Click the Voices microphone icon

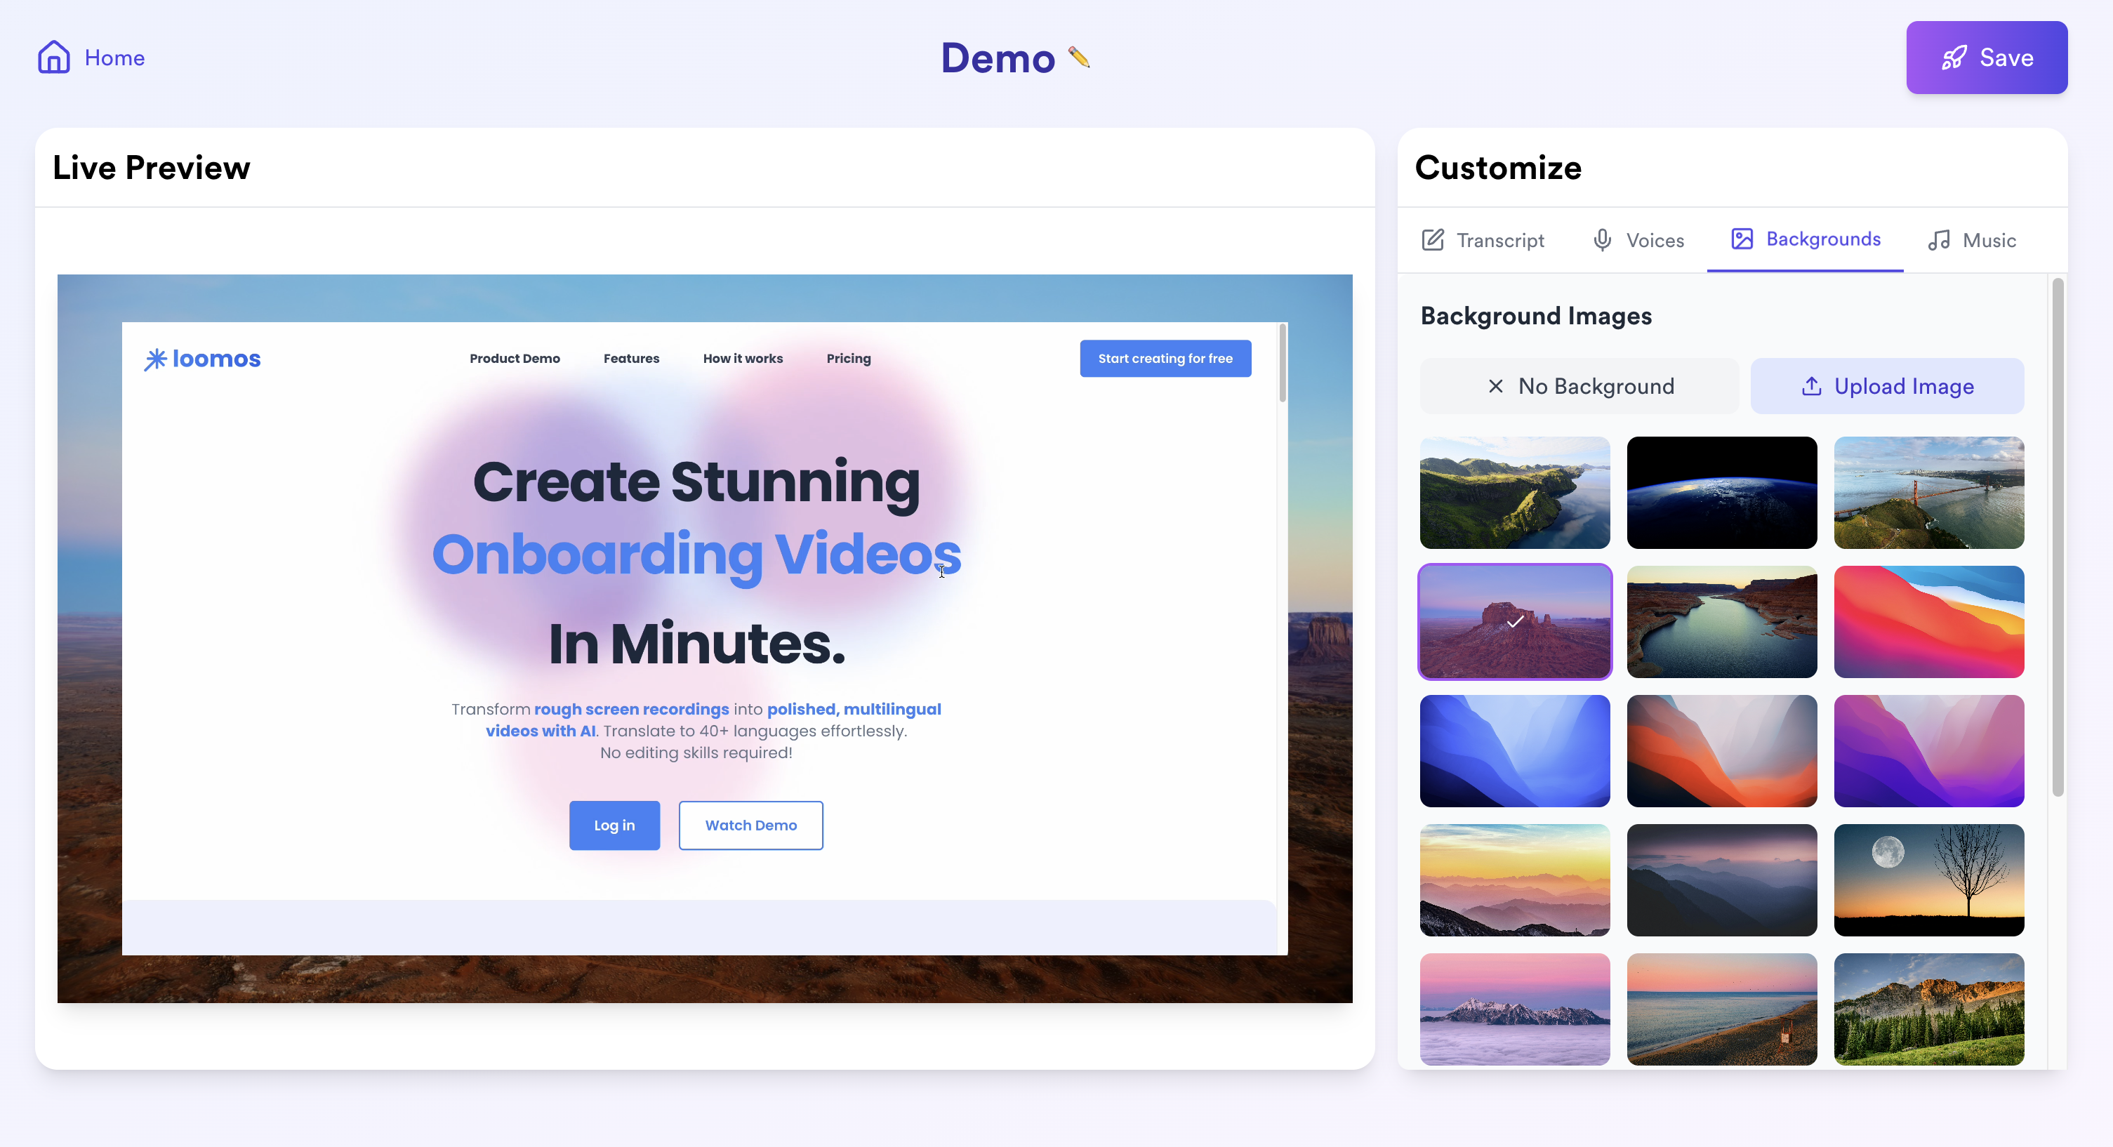(1601, 239)
